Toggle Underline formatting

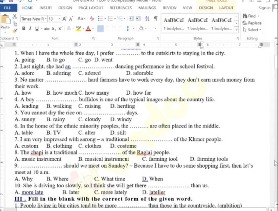37,28
